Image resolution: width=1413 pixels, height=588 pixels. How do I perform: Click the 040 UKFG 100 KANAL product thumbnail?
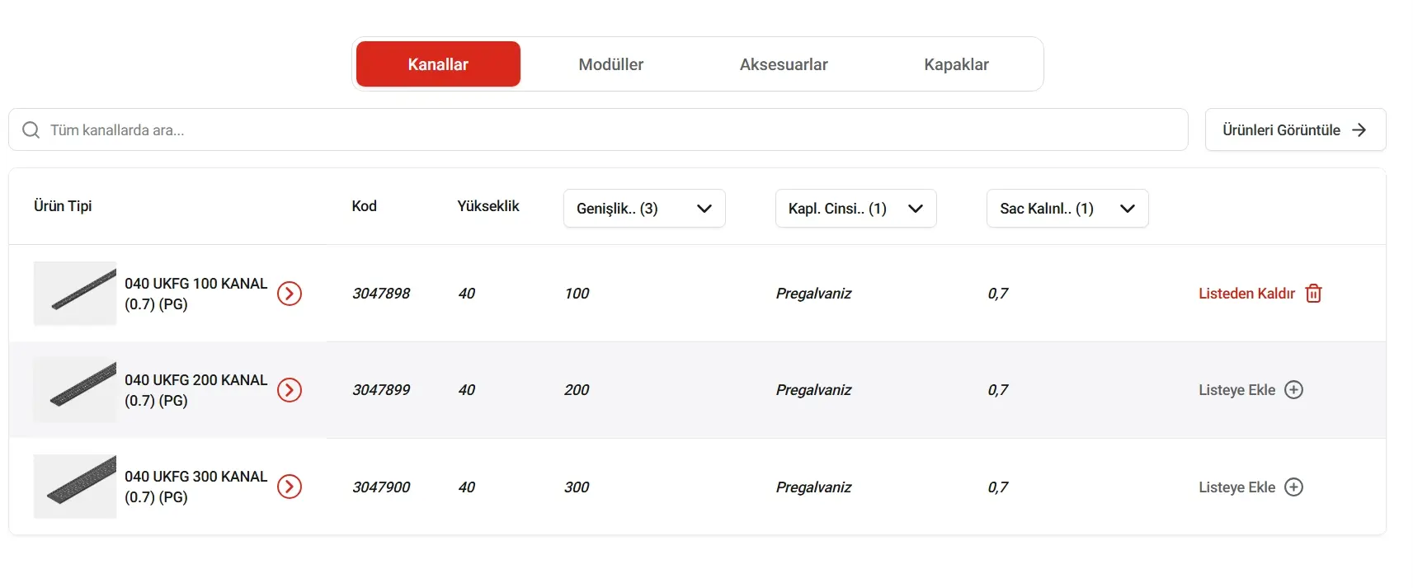coord(74,293)
